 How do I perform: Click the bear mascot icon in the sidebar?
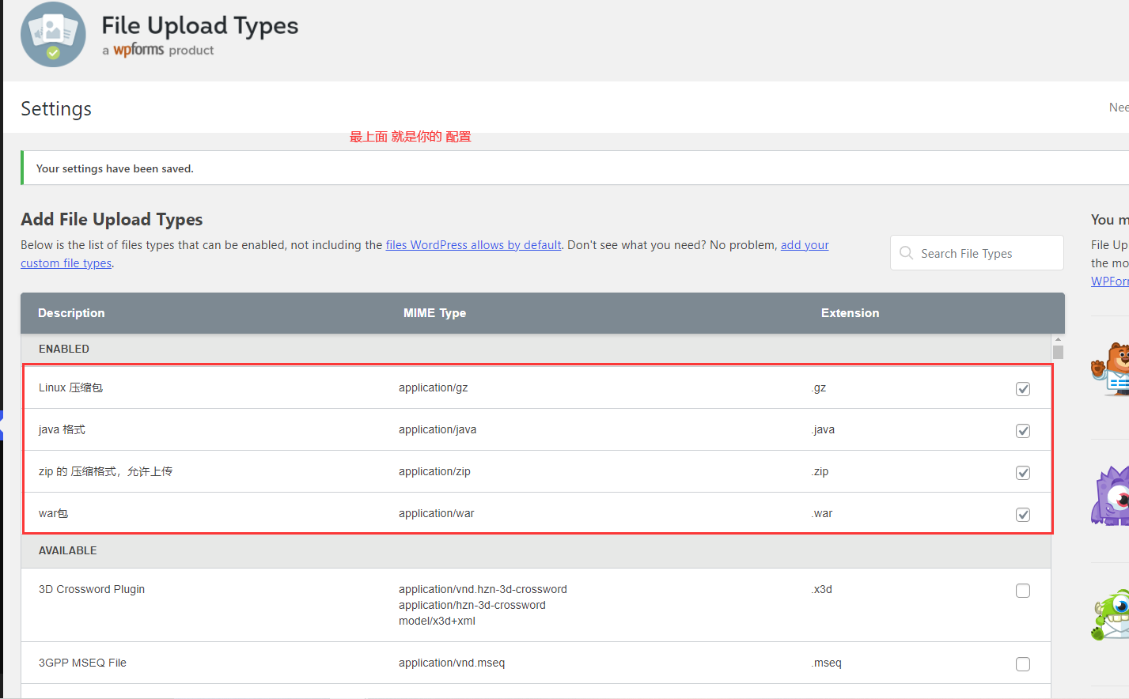pyautogui.click(x=1112, y=369)
